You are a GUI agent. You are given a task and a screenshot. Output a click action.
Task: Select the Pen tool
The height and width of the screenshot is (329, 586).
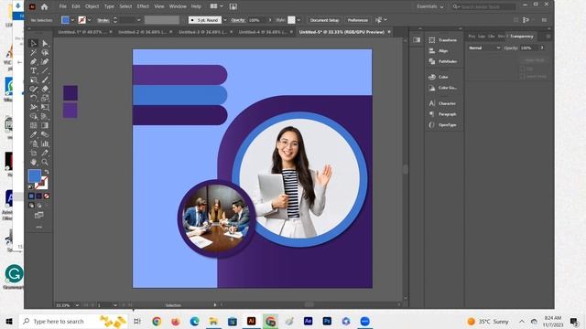[33, 61]
